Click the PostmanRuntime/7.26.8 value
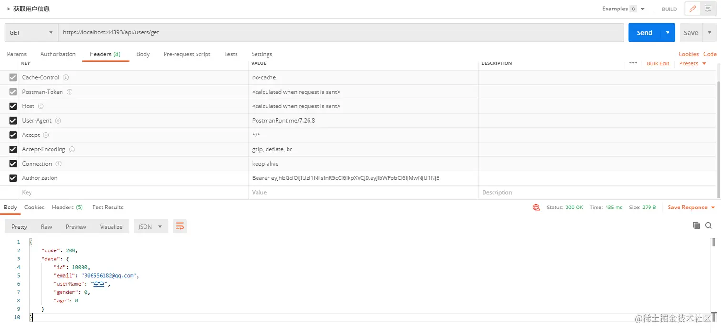This screenshot has height=333, width=721. (x=283, y=121)
